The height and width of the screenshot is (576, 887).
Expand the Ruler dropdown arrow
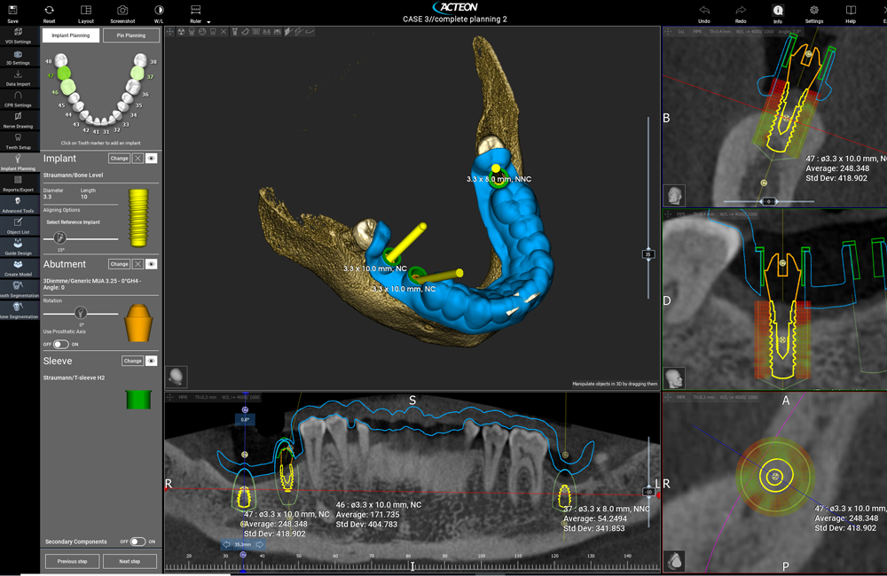click(208, 22)
